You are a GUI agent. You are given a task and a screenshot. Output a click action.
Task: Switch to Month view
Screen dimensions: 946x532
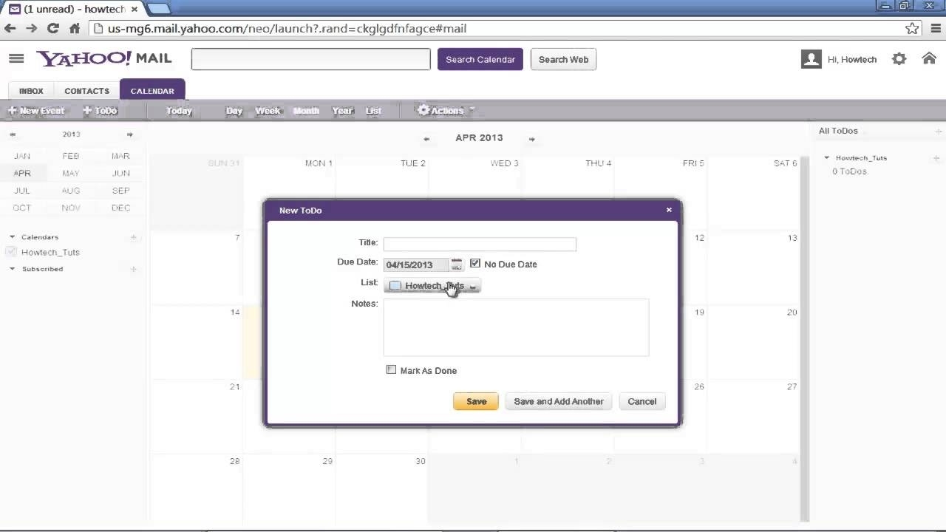coord(306,111)
